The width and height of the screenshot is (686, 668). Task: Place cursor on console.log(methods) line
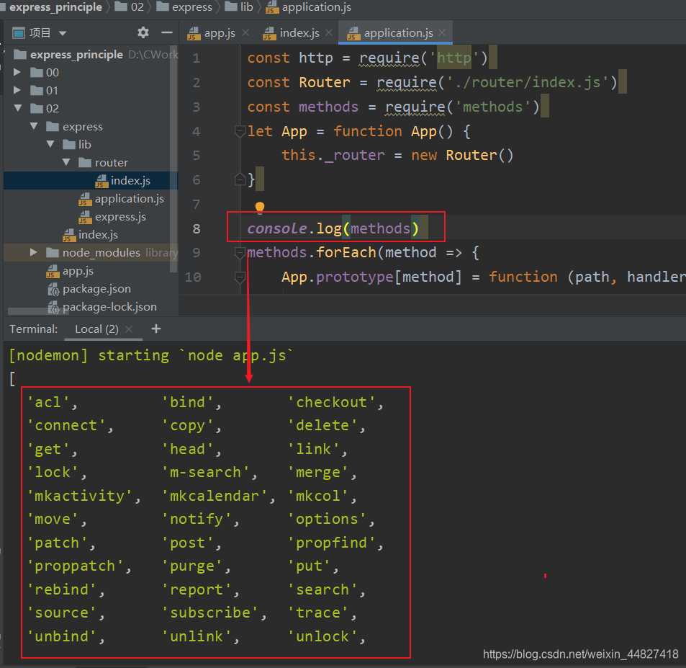[x=333, y=228]
